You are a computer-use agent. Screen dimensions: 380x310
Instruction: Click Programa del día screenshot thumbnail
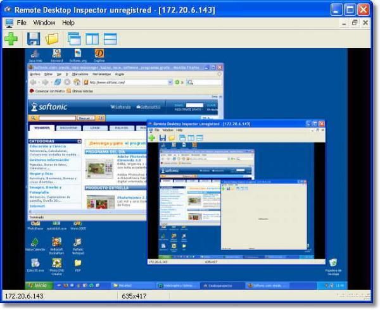[x=100, y=169]
